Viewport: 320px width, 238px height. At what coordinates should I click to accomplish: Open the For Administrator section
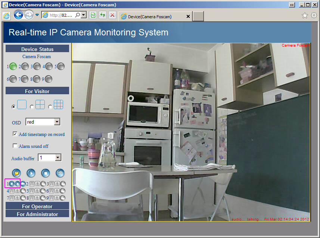37,214
